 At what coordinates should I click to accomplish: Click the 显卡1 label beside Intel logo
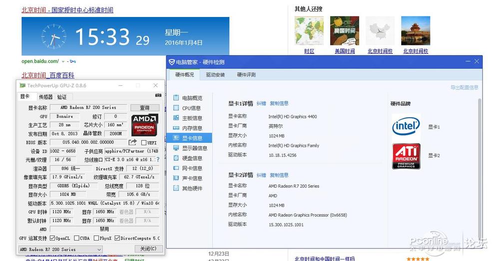(434, 127)
